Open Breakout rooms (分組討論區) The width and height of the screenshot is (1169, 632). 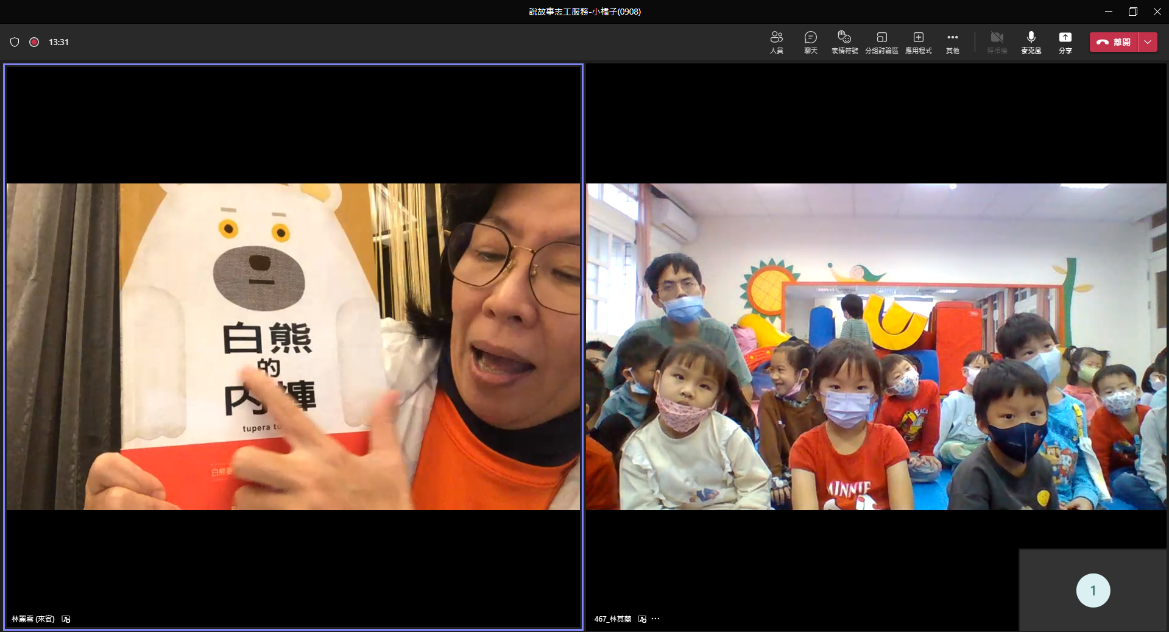(881, 42)
